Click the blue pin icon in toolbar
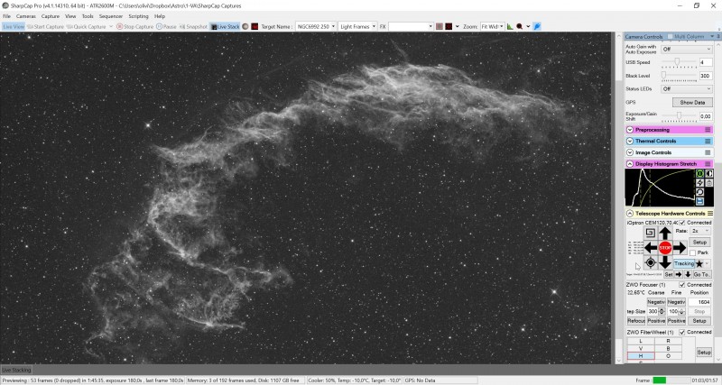This screenshot has height=385, width=722. (537, 27)
